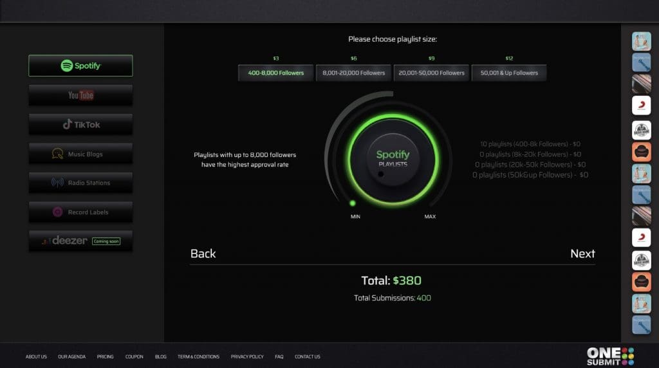Open the FAQ page
The width and height of the screenshot is (659, 368).
[279, 356]
